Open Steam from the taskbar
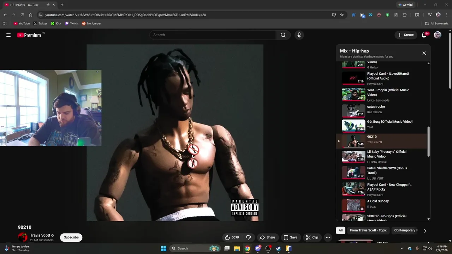 pyautogui.click(x=278, y=248)
